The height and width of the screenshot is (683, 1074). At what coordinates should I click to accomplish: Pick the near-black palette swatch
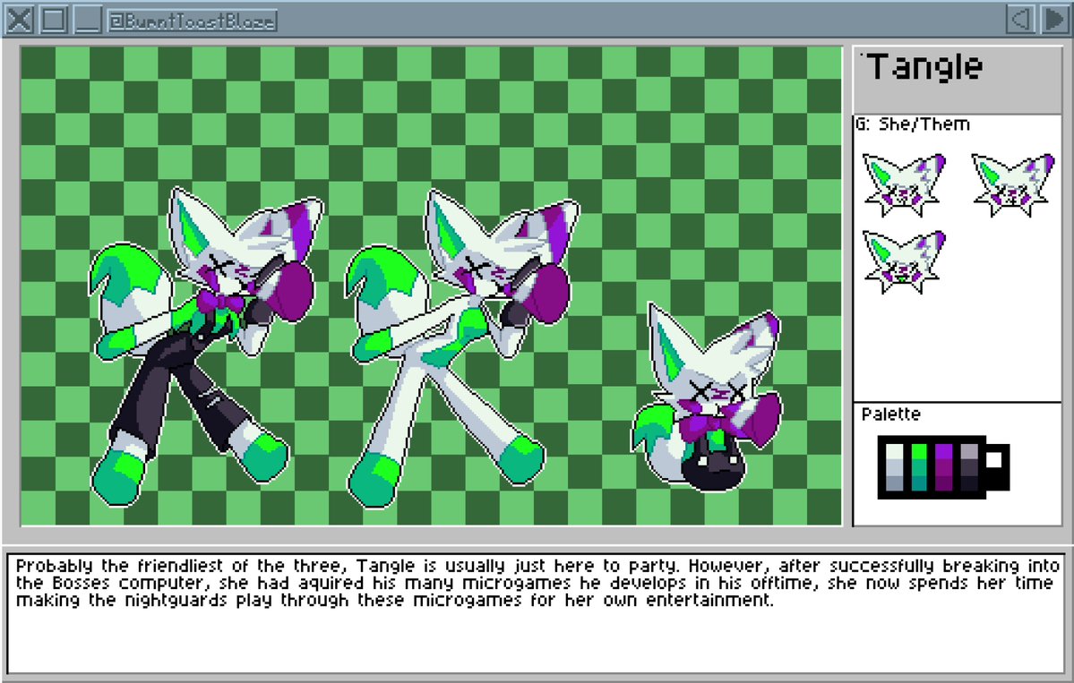(969, 483)
